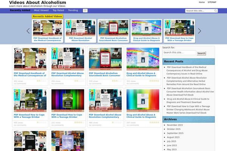227x151 pixels.
Task: Open recent post 'Drug and Alcohol Abuse A Clinical Guide to Diagnosis and Treatment'
Action: (x=188, y=100)
